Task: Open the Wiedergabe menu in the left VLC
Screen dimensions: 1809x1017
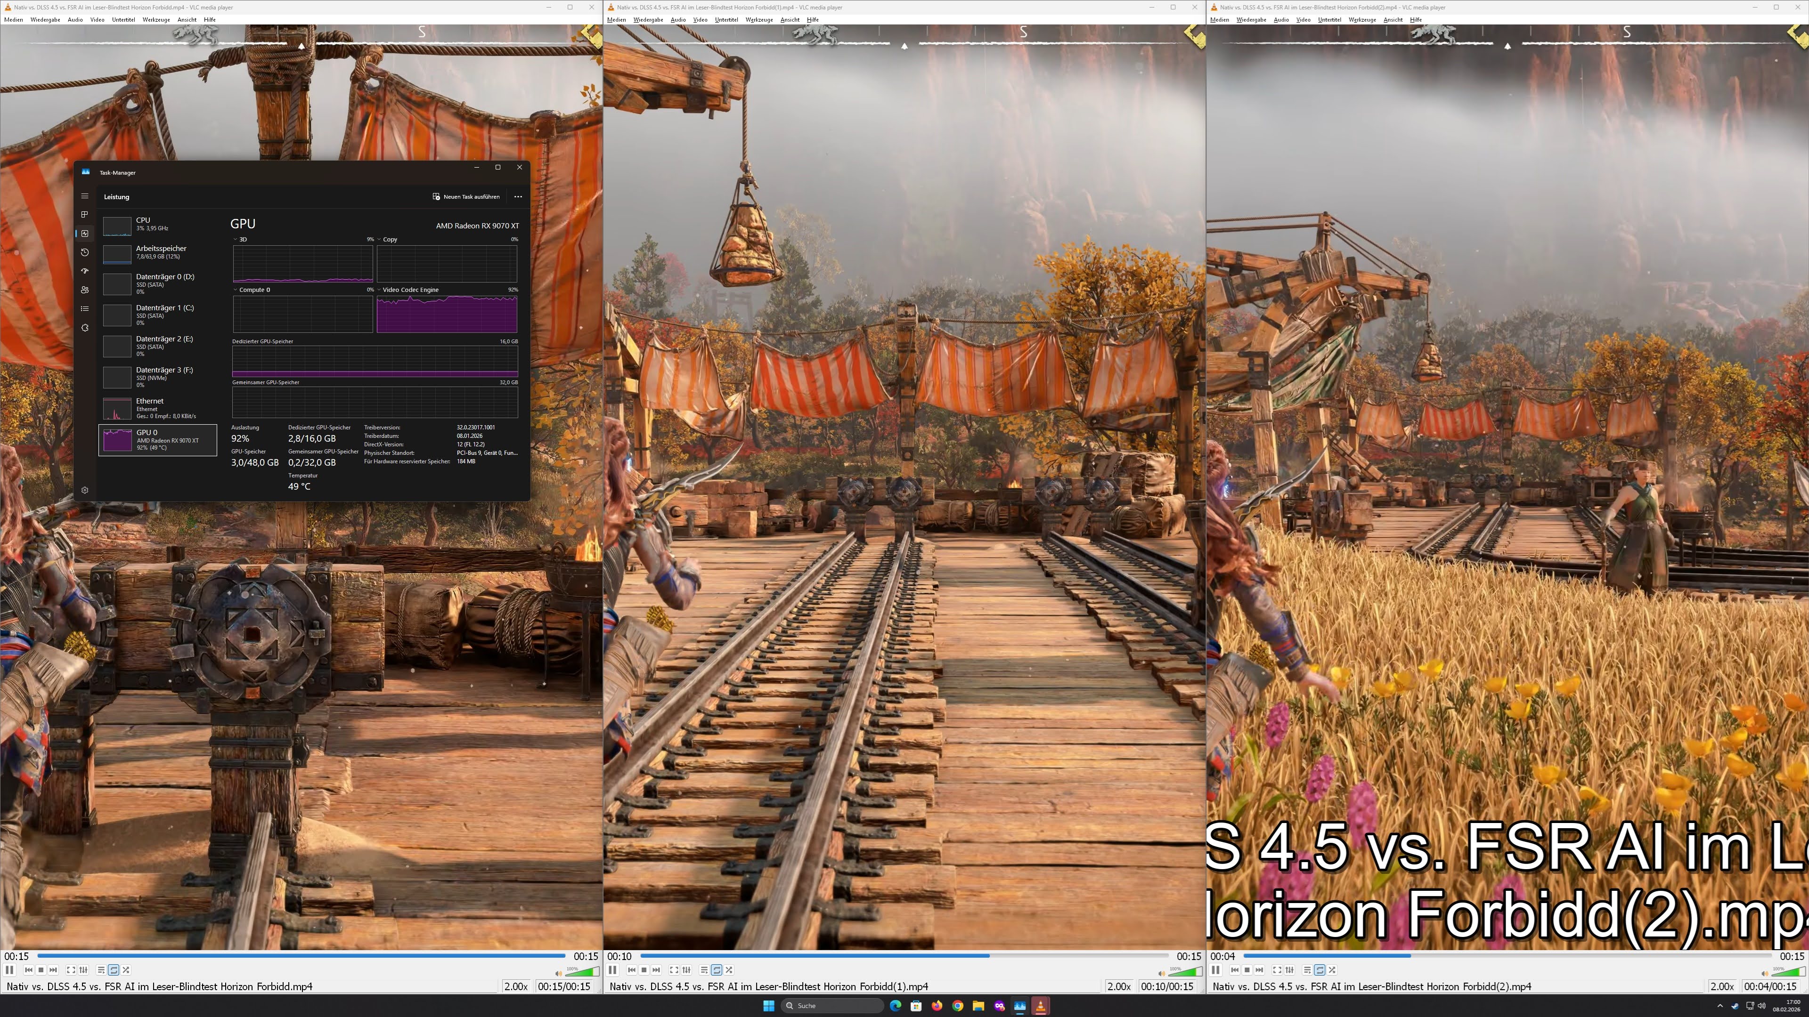Action: click(x=45, y=20)
